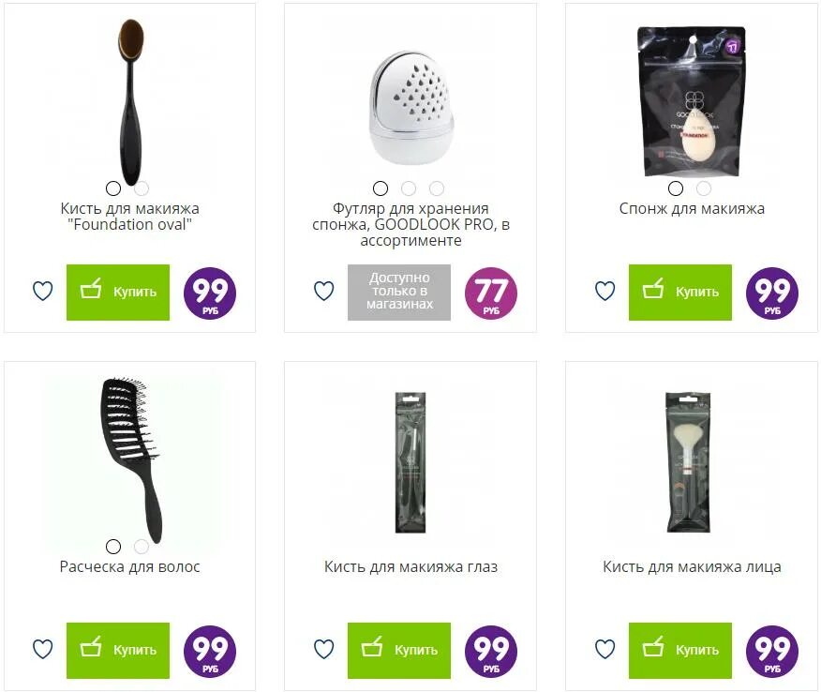The image size is (821, 692).
Task: Click heart icon for Кисть для макияжа лица
Action: coord(605,650)
